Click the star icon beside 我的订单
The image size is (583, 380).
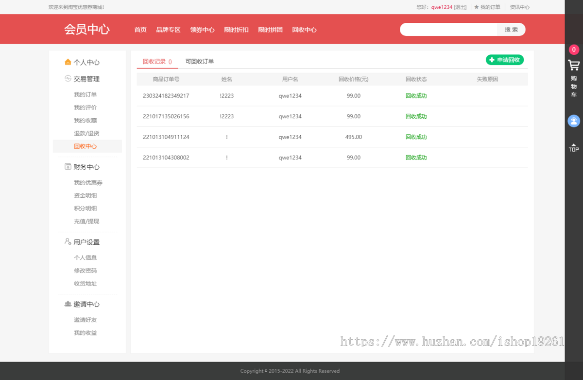pos(477,7)
